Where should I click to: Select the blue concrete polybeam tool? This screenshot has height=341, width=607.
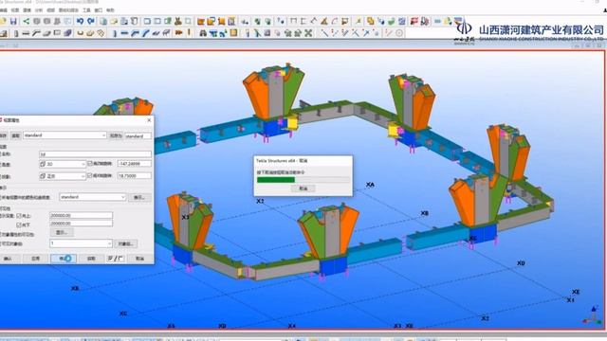pyautogui.click(x=136, y=33)
